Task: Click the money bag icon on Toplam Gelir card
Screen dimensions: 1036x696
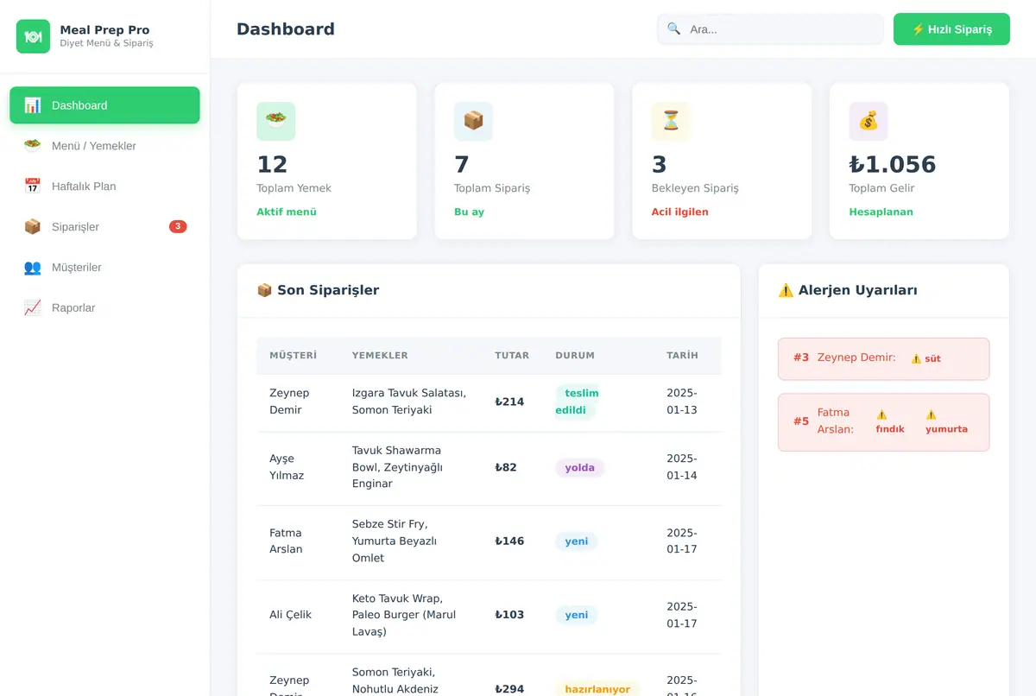Action: coord(869,122)
